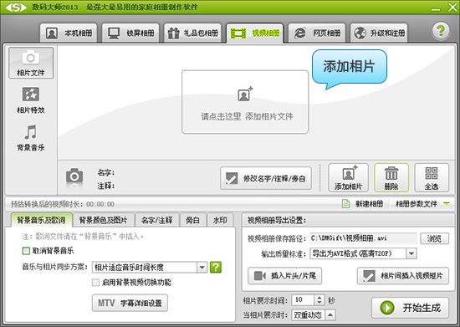This screenshot has width=460, height=327.
Task: Close the 数码大师 window
Action: [x=452, y=8]
